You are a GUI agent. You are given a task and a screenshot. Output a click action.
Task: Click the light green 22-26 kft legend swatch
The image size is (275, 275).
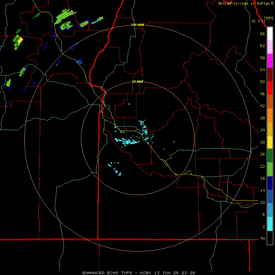click(270, 169)
